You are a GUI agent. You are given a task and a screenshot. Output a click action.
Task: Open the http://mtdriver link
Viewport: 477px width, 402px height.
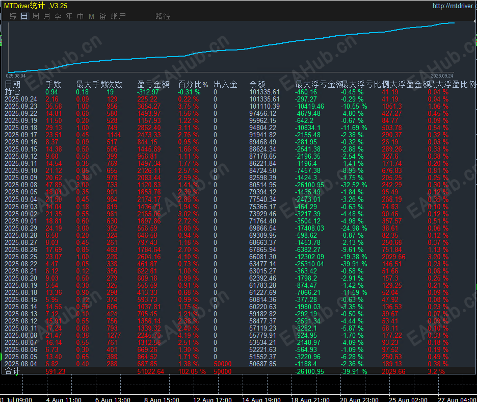click(x=454, y=6)
